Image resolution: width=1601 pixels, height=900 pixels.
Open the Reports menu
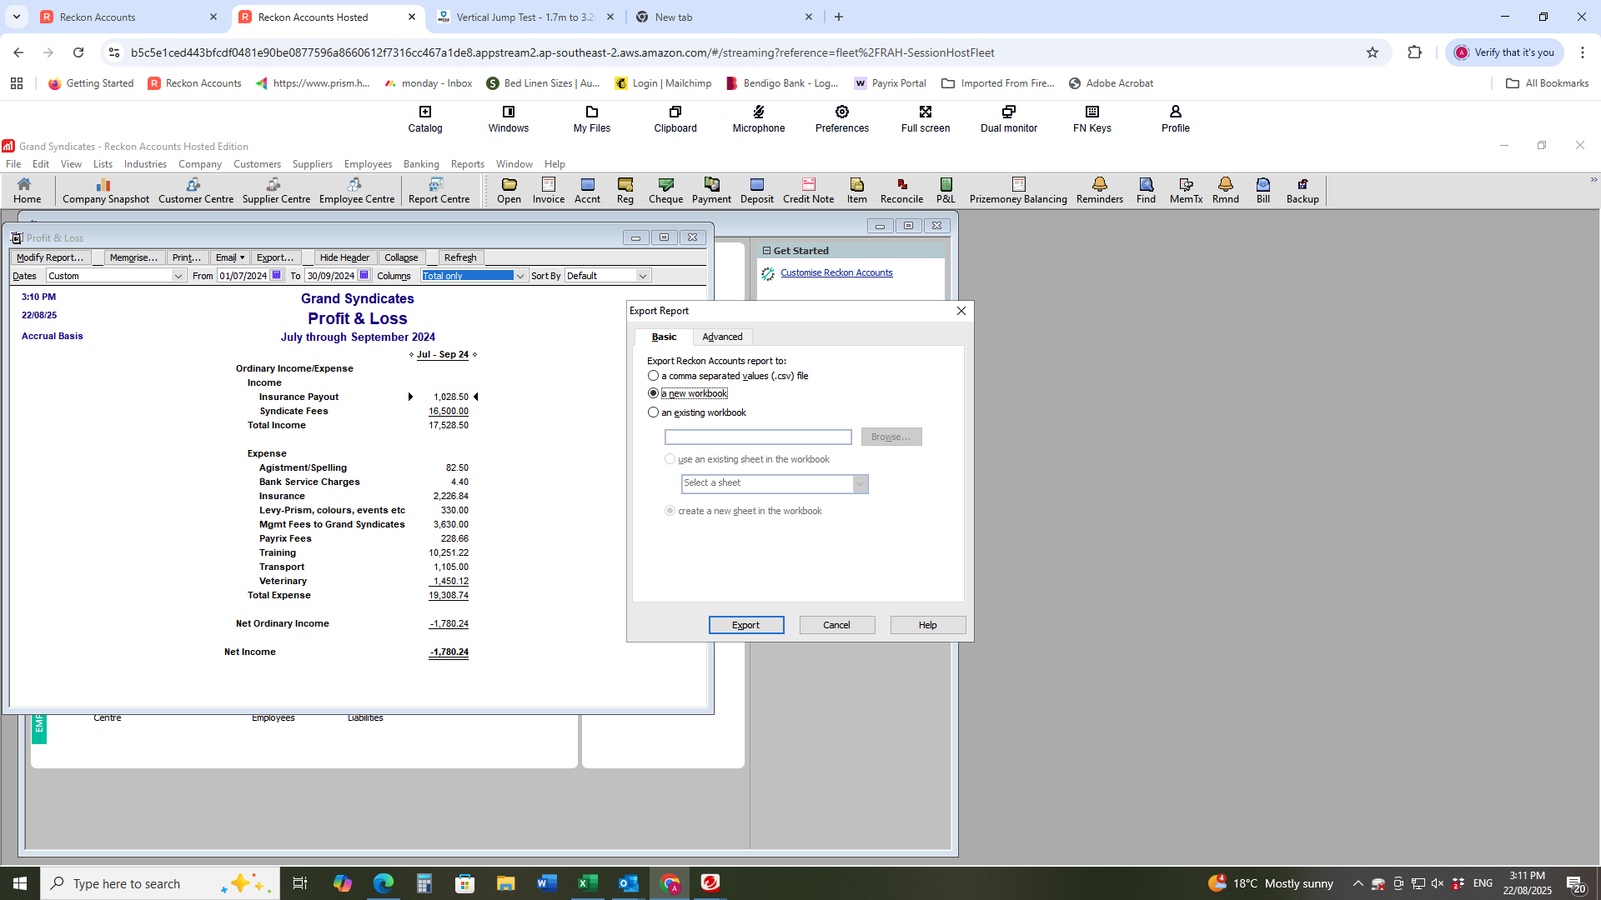(x=467, y=164)
